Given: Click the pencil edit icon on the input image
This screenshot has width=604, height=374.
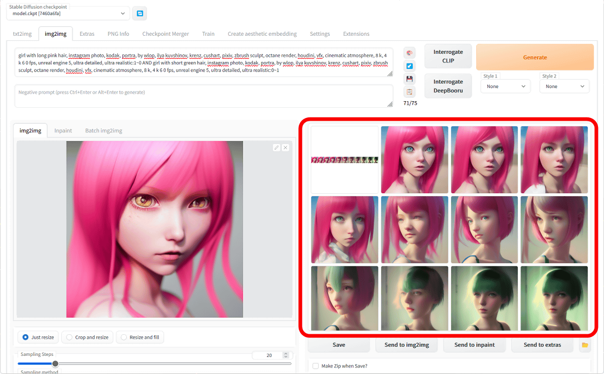Looking at the screenshot, I should click(276, 147).
